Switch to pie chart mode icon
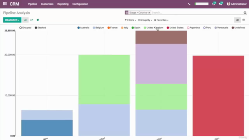 click(x=38, y=20)
